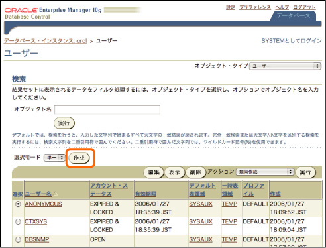Select the ANONYMOUS user radio button
This screenshot has height=248, width=326.
[18, 204]
